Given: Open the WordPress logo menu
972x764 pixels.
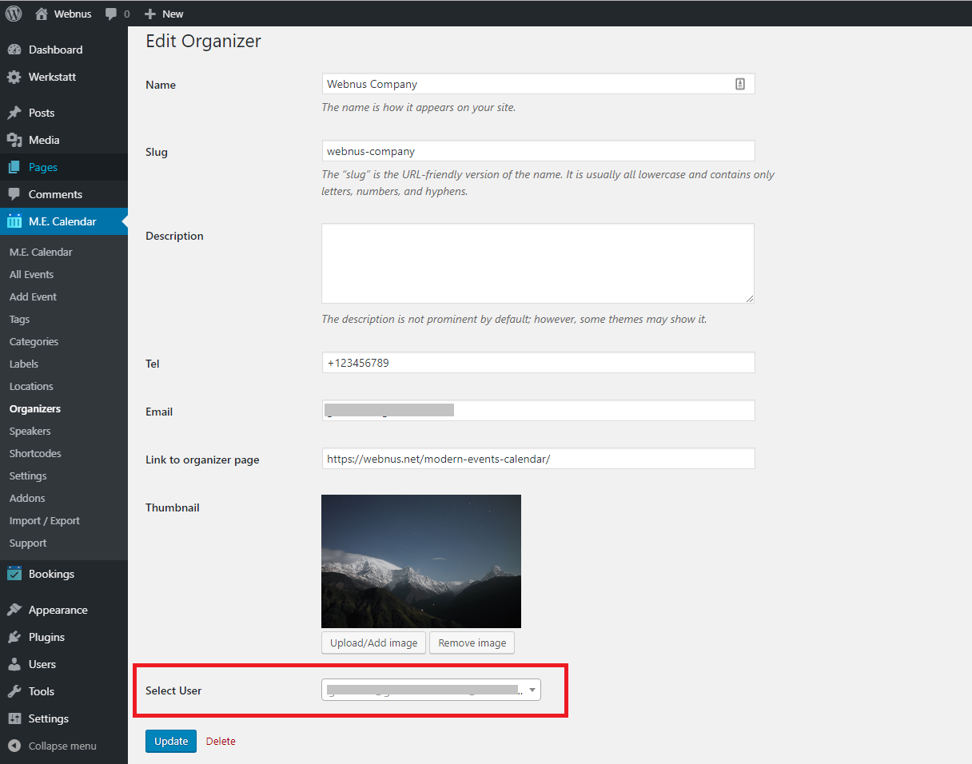Looking at the screenshot, I should (13, 13).
